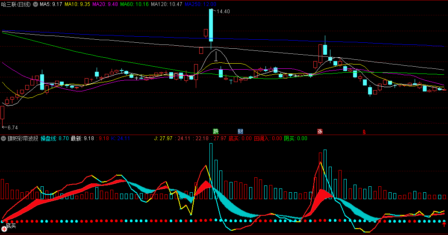Click the 底买 signal label at bottom left

pos(11,226)
